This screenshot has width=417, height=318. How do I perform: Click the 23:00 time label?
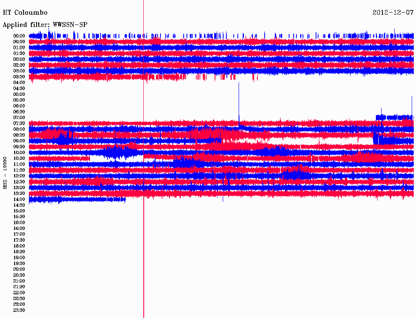point(19,304)
